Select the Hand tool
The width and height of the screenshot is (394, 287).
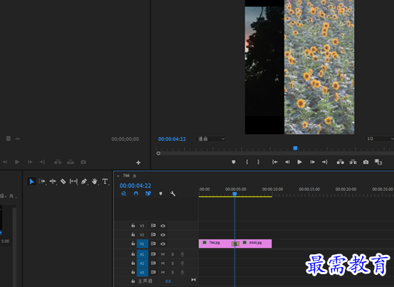(x=95, y=182)
